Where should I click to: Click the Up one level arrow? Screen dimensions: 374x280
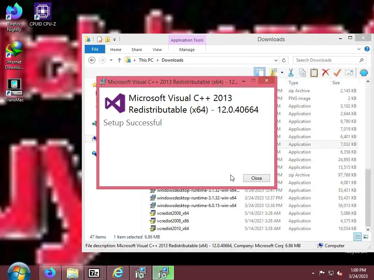(119, 60)
